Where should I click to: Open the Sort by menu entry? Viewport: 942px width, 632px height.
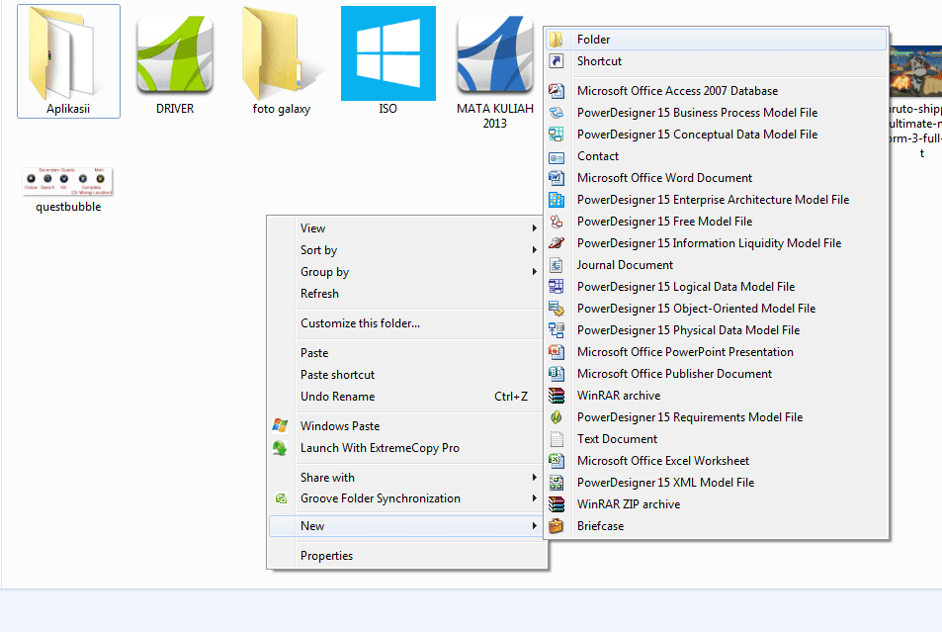click(x=406, y=250)
